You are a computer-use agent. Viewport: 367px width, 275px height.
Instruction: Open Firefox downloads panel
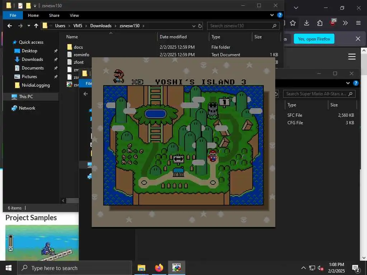tap(307, 23)
